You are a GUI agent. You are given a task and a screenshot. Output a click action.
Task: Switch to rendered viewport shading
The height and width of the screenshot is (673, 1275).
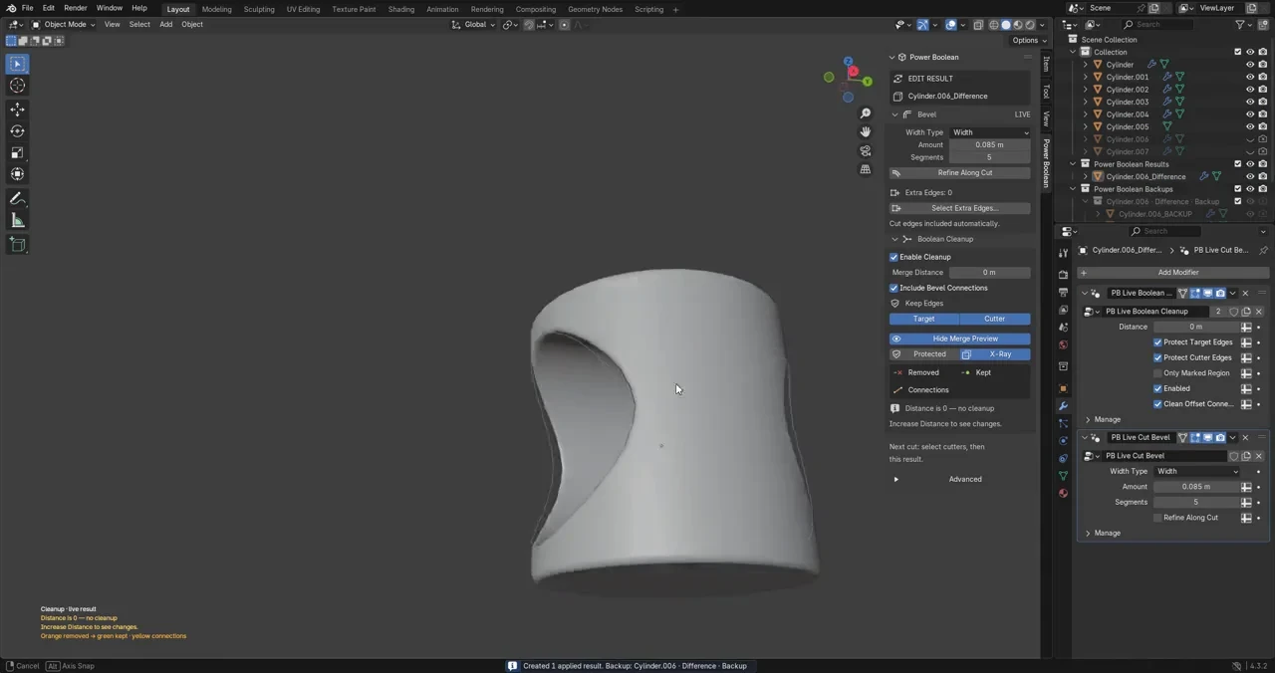point(1029,25)
